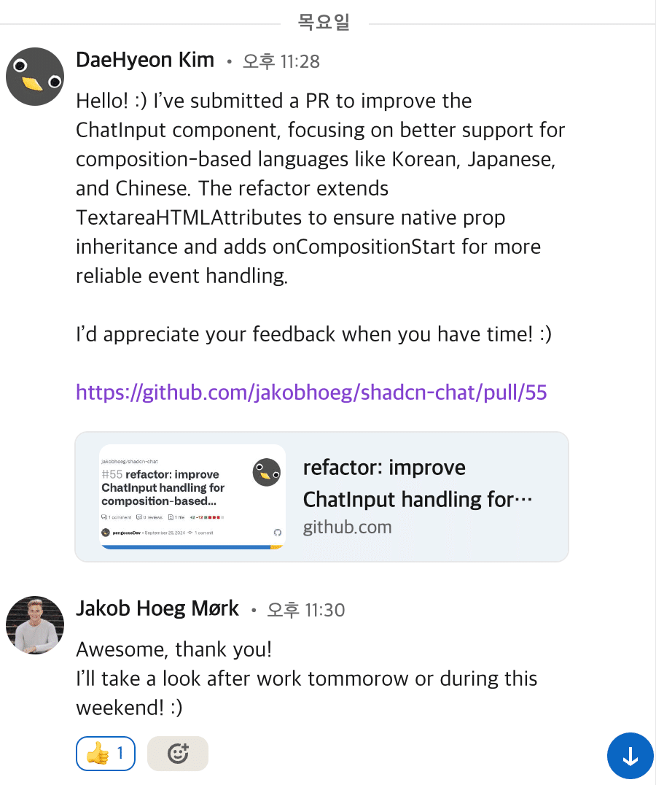Select the DaeHyeon Kim sender name

click(145, 60)
